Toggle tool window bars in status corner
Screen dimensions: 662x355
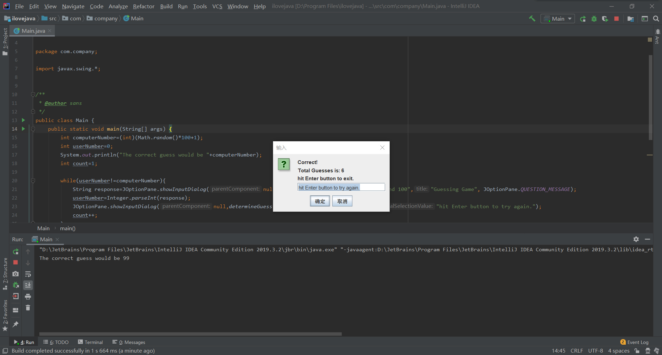[5, 351]
